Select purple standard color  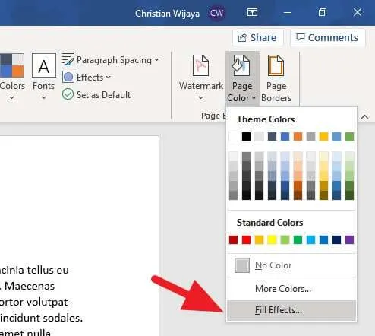click(x=349, y=239)
